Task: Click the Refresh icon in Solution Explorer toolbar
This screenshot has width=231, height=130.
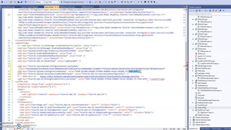Action: tap(210, 10)
